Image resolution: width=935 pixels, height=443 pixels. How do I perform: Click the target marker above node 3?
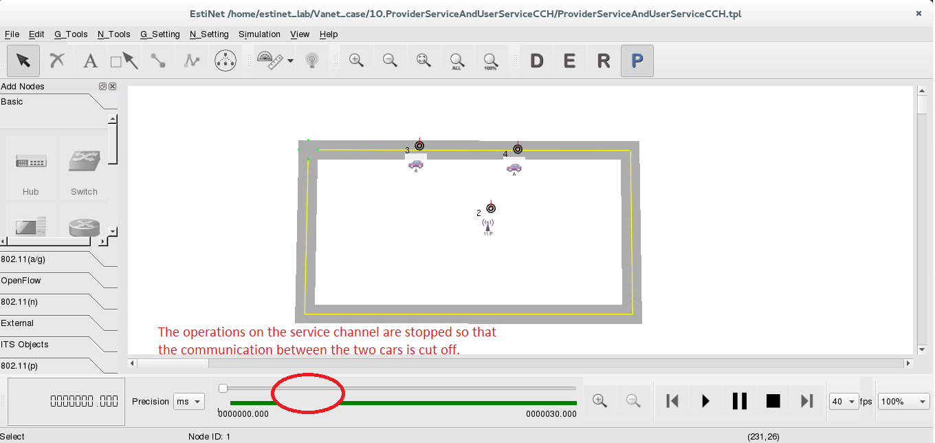tap(419, 146)
